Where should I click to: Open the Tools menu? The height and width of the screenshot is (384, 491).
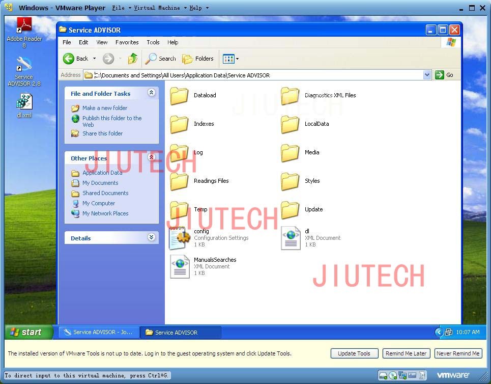pos(153,42)
